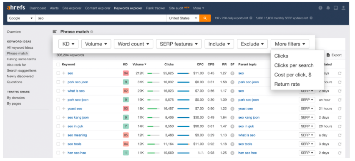The image size is (355, 161).
Task: Select Clicks per search filter option
Action: click(294, 65)
